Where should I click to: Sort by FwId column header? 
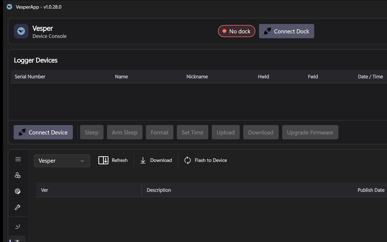[313, 77]
